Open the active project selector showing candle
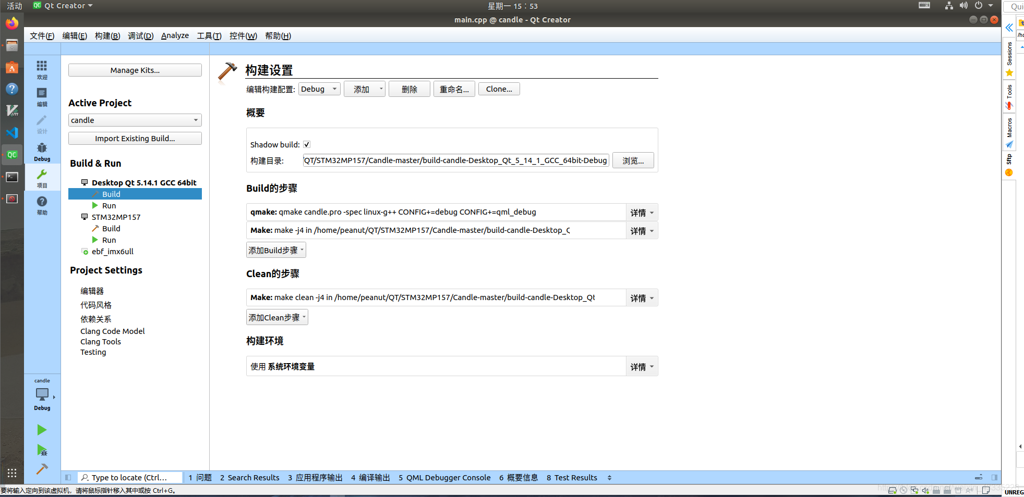 coord(135,120)
